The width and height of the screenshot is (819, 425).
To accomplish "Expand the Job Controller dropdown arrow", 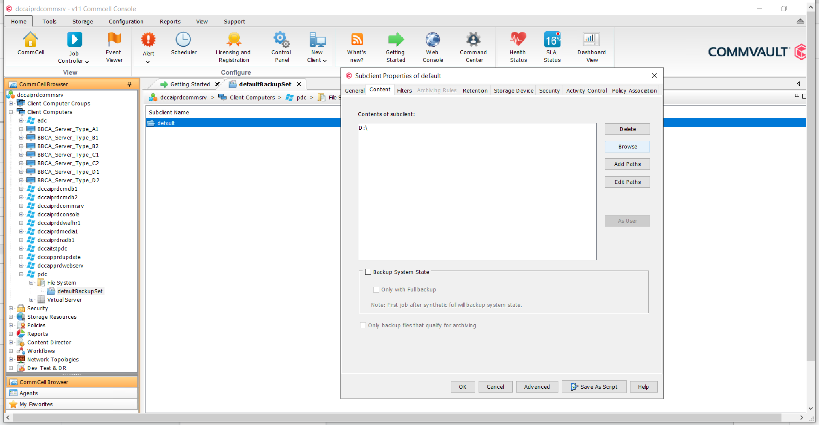I will 87,61.
